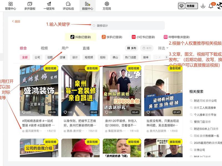Open the 多开面板 panel
The height and width of the screenshot is (166, 222).
30,6
